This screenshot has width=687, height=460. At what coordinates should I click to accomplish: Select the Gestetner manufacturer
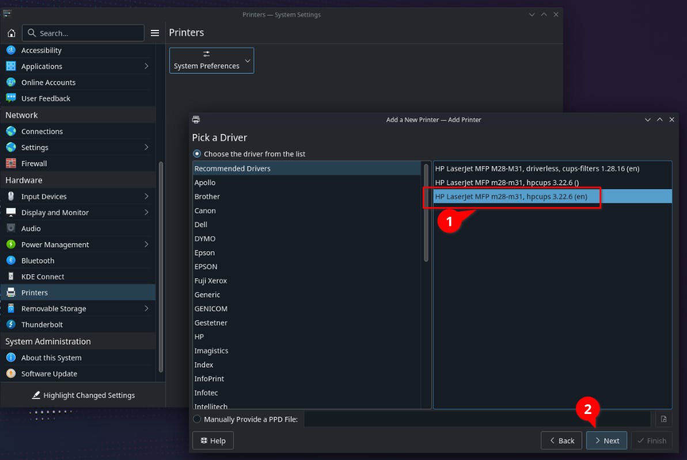coord(307,323)
